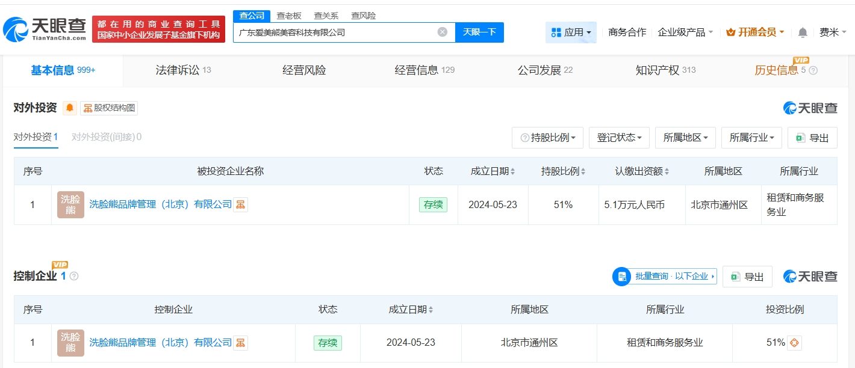855x368 pixels.
Task: Click the equity penetration icon next to 51%
Action: coord(795,342)
